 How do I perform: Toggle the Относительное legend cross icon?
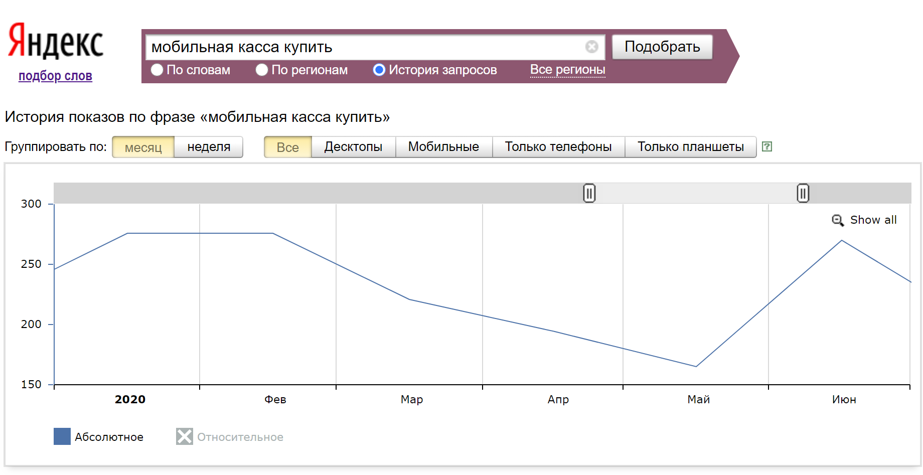pos(184,436)
